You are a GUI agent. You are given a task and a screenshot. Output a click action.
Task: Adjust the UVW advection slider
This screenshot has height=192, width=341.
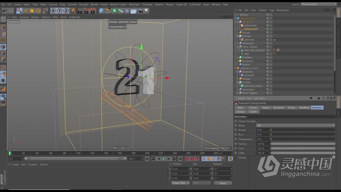(x=303, y=153)
